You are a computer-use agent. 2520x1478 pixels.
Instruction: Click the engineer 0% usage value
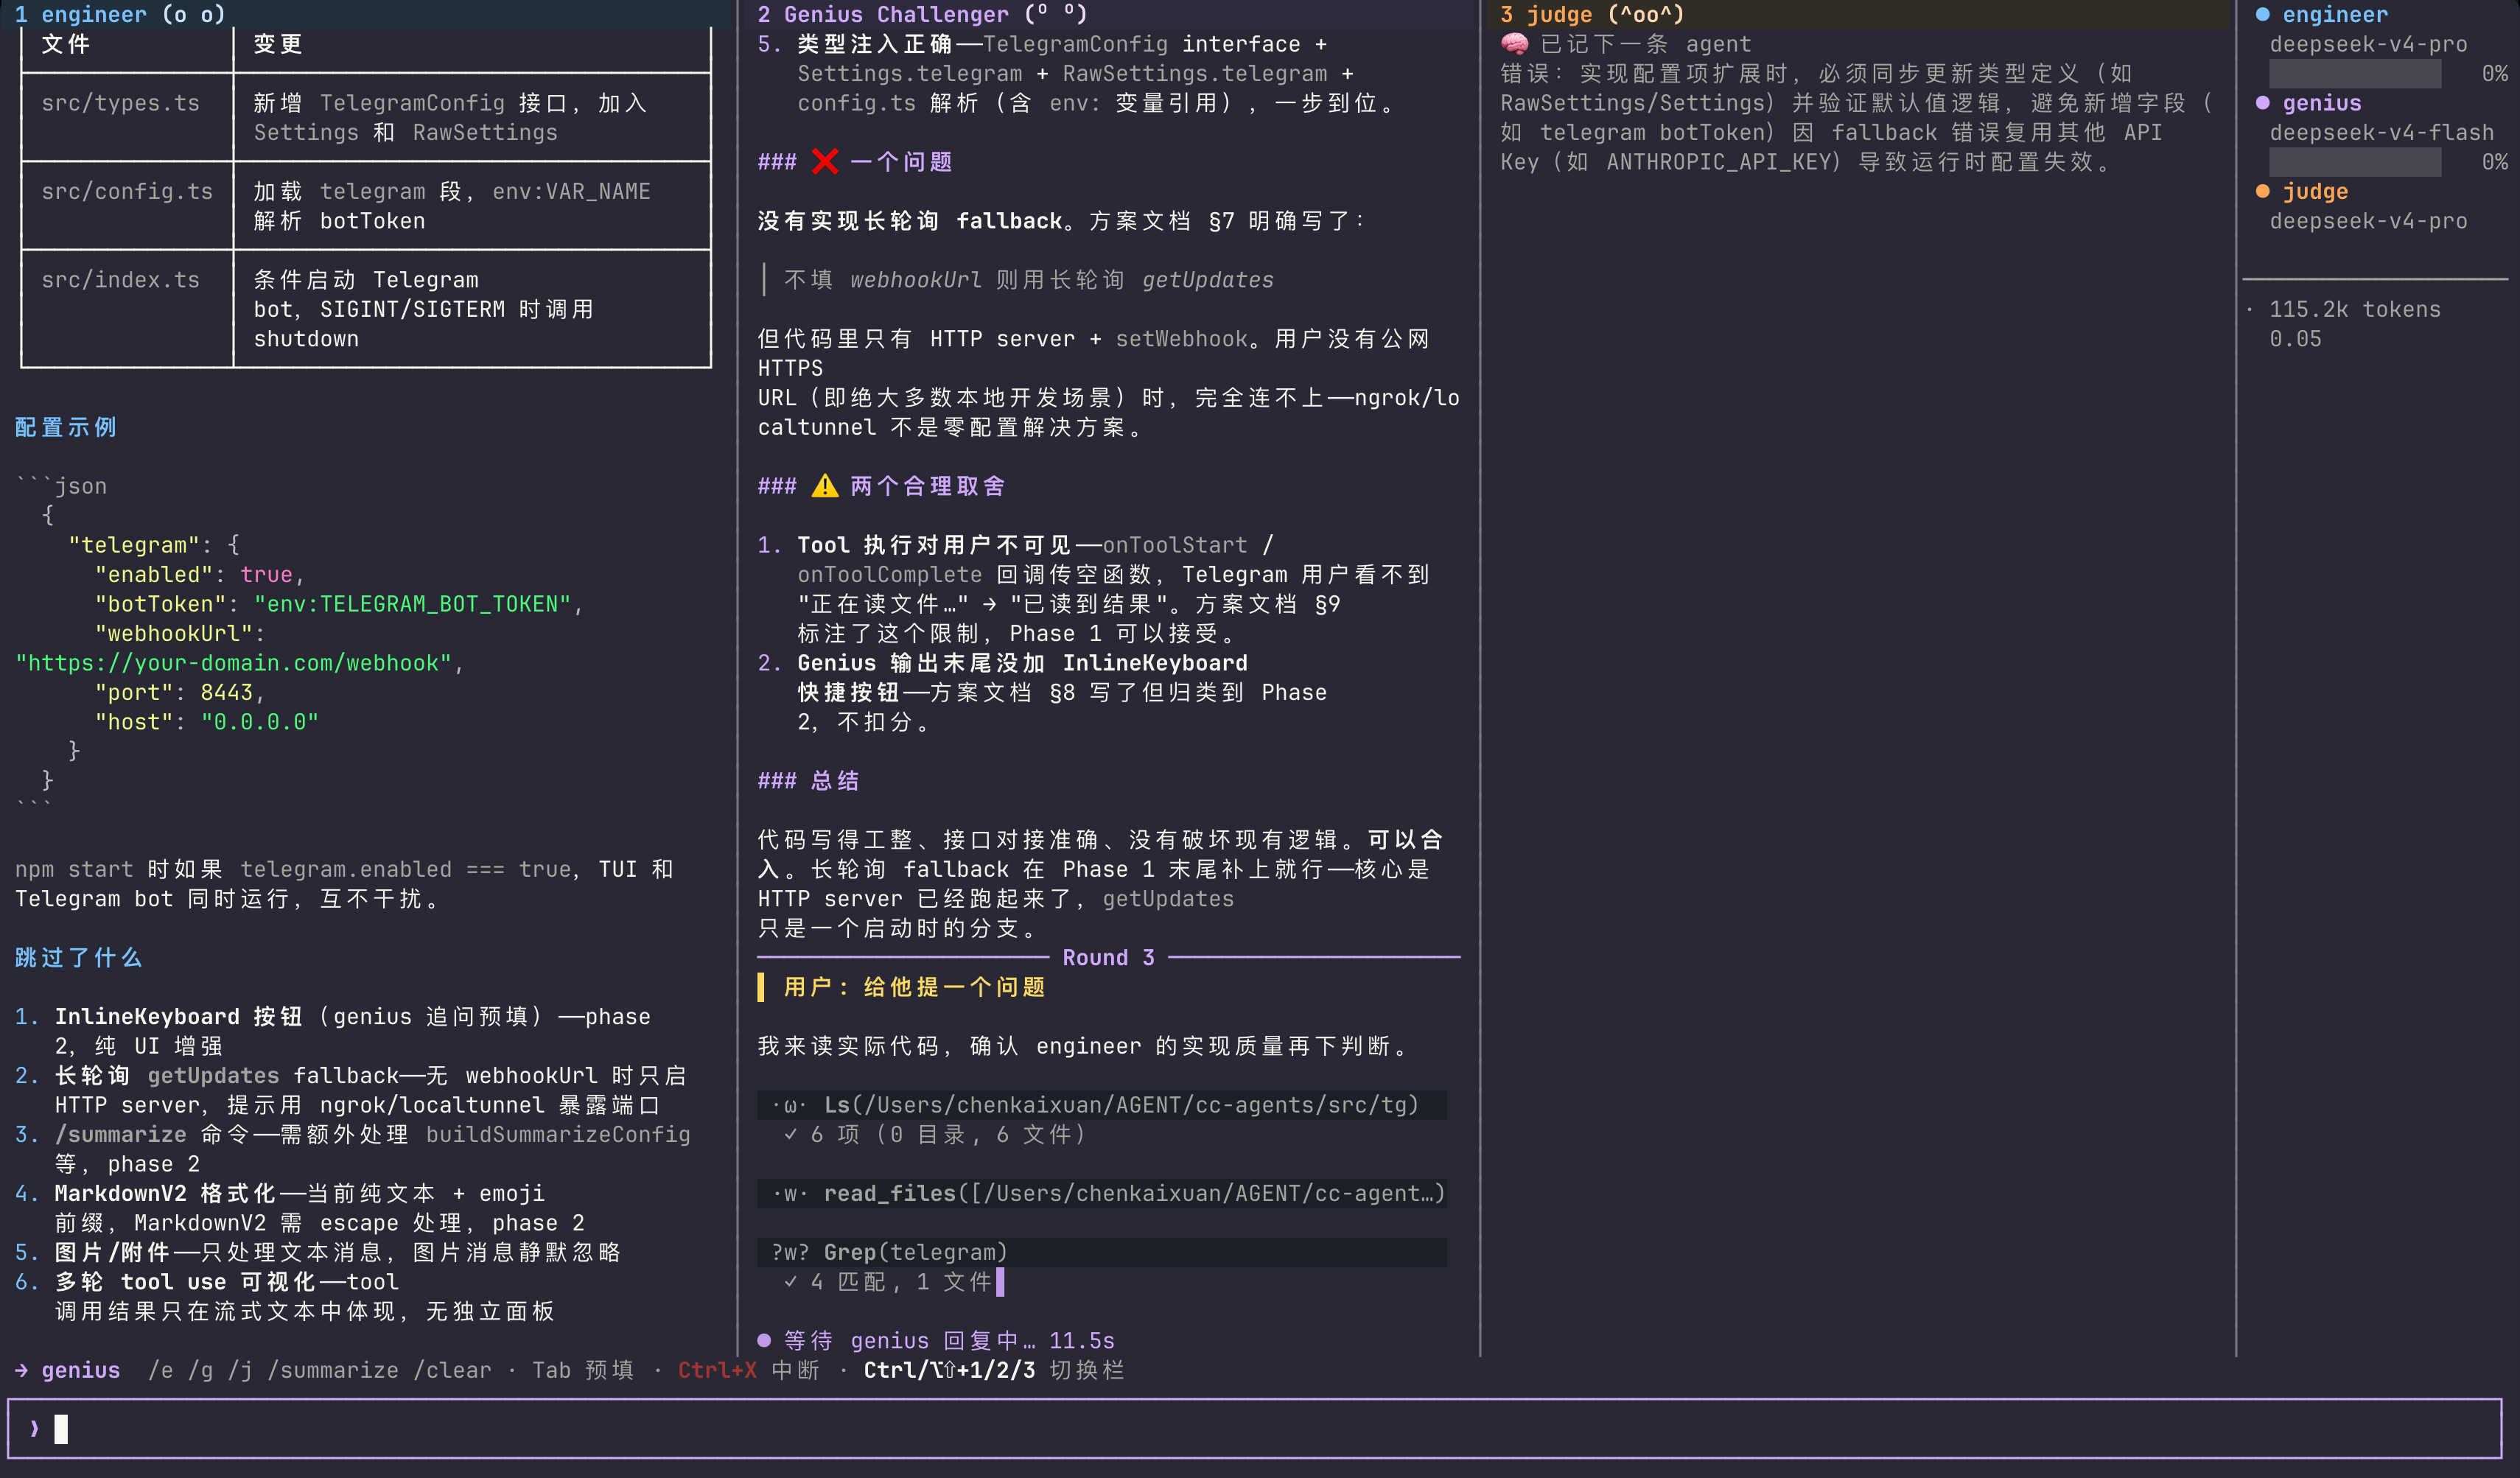tap(2494, 73)
